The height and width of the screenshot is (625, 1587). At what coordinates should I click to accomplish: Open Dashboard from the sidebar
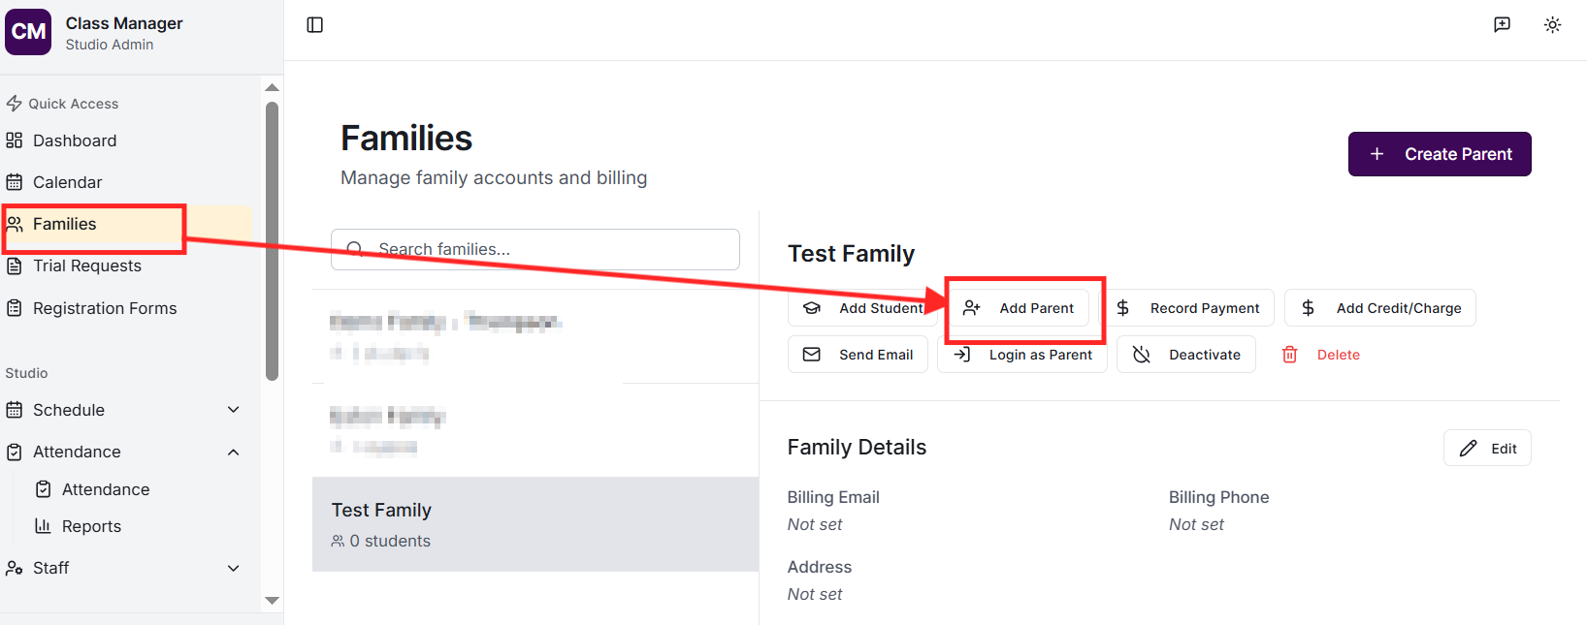coord(75,141)
